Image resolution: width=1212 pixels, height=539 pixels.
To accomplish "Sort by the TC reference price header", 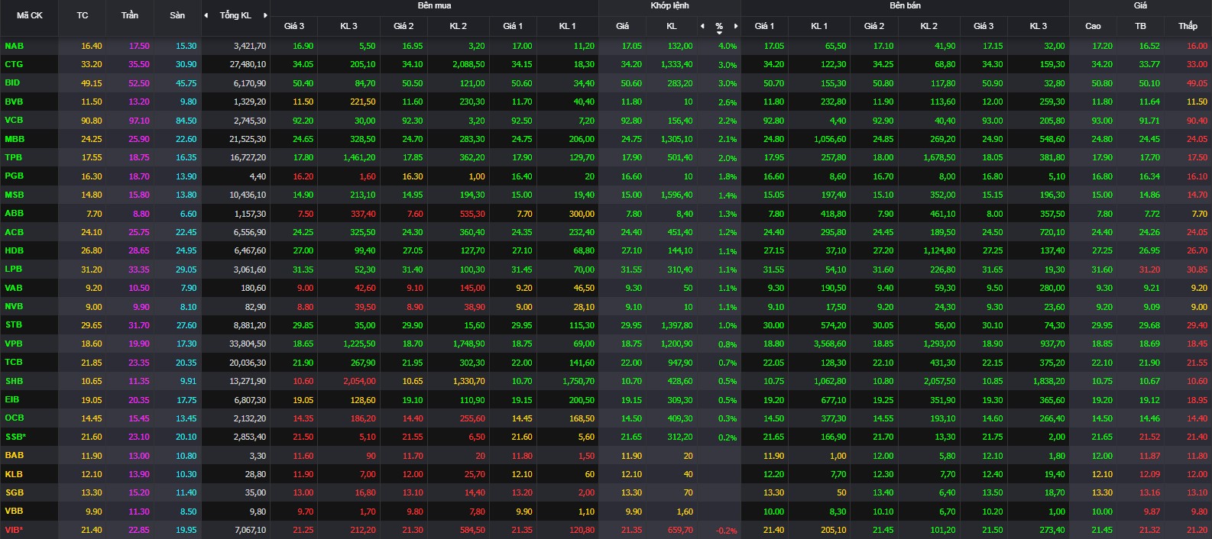I will (x=83, y=15).
